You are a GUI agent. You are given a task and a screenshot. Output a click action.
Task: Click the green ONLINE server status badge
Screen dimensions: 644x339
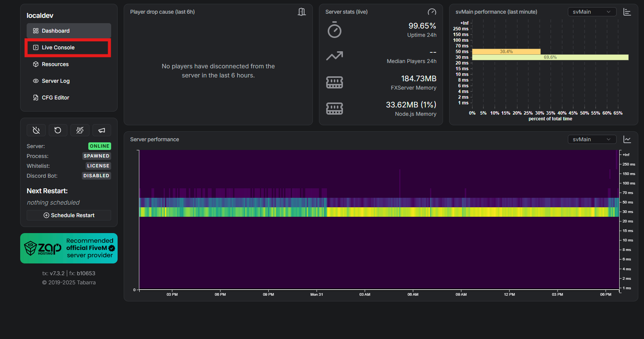coord(99,146)
